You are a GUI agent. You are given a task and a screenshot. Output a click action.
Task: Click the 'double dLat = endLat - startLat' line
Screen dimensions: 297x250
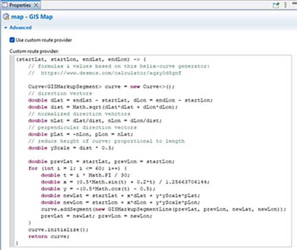pyautogui.click(x=120, y=100)
